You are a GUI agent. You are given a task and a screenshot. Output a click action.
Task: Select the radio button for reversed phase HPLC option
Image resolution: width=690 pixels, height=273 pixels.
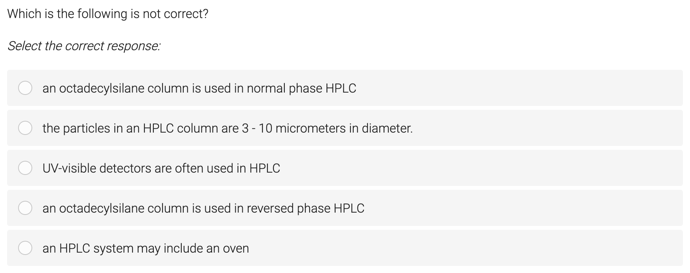coord(25,208)
